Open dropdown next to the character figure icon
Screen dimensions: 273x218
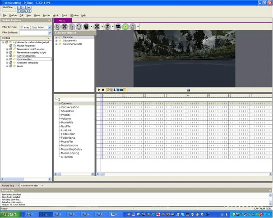[113, 27]
